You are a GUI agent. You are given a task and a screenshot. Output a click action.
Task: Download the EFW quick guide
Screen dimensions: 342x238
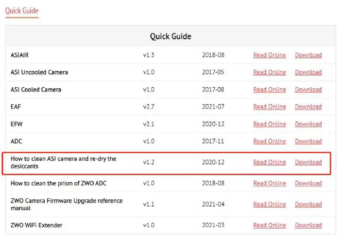[x=308, y=124]
